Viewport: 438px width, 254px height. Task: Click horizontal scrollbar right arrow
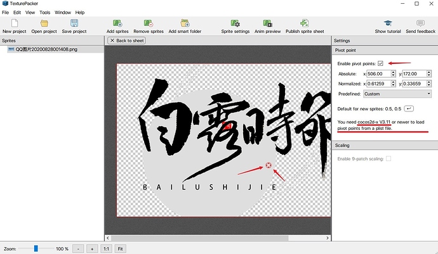pyautogui.click(x=328, y=238)
